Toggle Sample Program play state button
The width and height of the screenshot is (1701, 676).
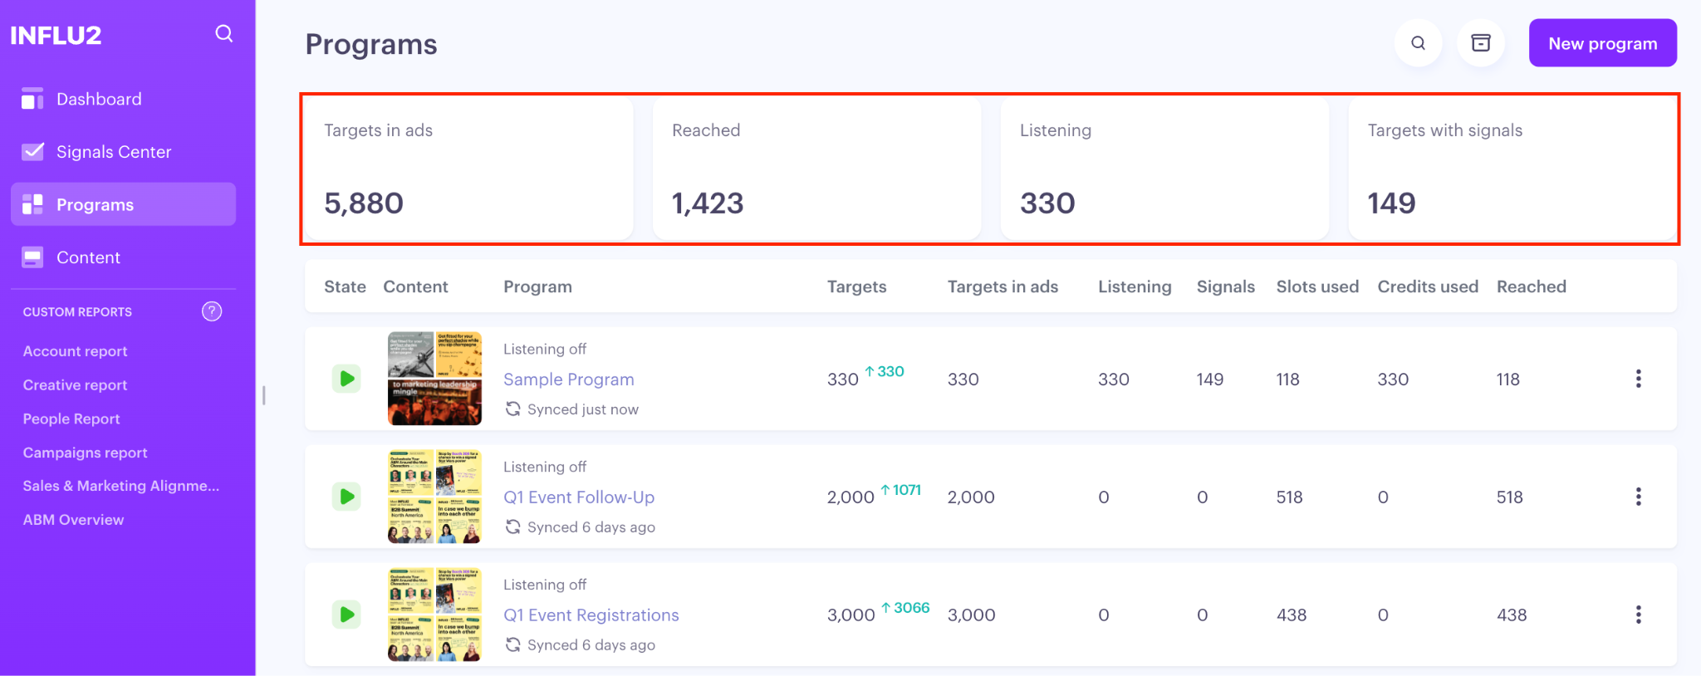click(346, 379)
